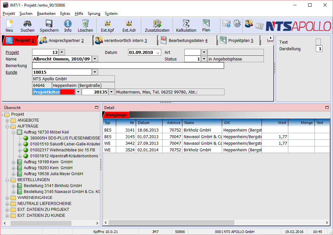Open the Extras menu
333x235 pixels.
coord(65,14)
